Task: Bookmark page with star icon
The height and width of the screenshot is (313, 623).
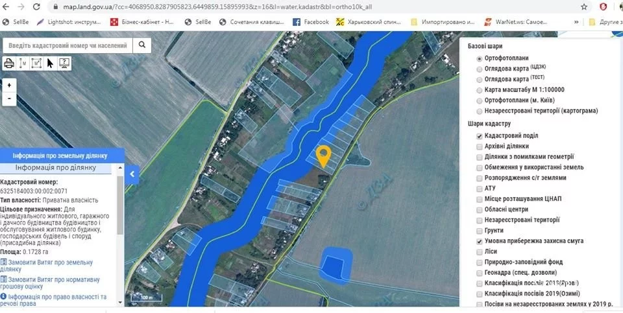Action: coord(584,6)
